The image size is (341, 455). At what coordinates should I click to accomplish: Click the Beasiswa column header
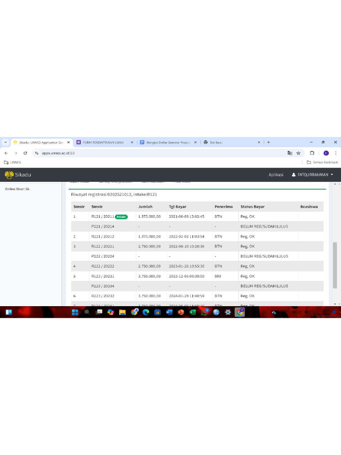pyautogui.click(x=309, y=207)
